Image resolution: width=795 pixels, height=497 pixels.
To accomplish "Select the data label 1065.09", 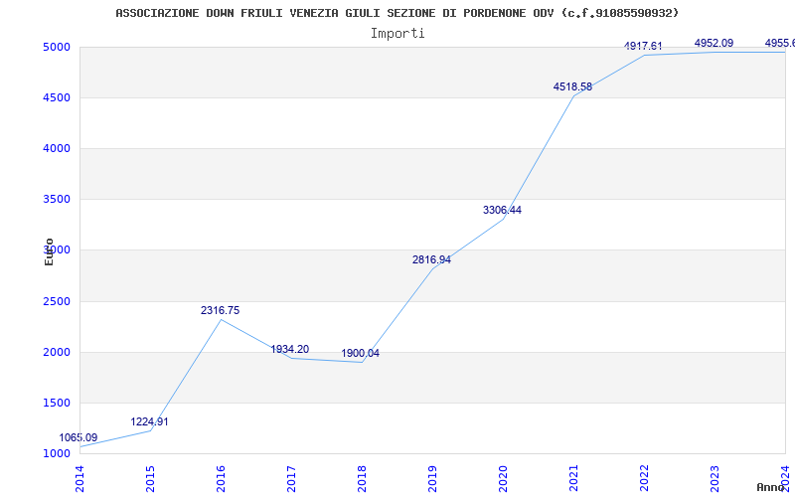I will [79, 437].
